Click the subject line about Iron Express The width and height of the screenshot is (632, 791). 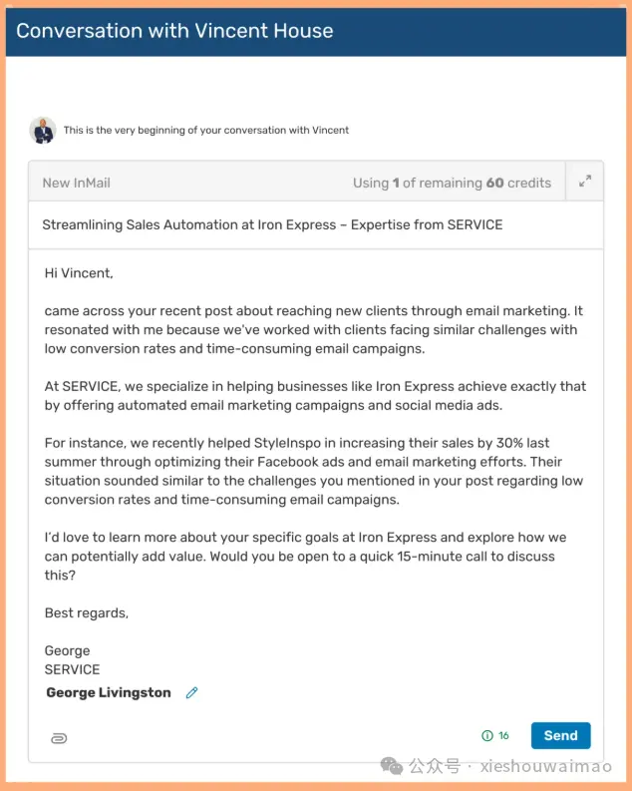[272, 225]
